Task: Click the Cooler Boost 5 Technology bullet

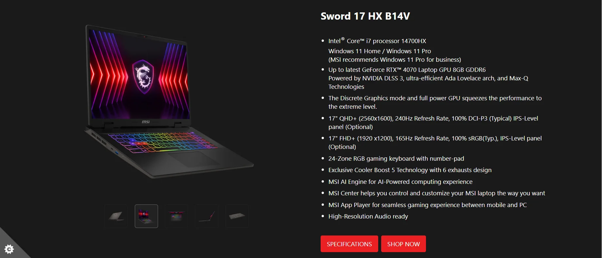Action: point(410,170)
